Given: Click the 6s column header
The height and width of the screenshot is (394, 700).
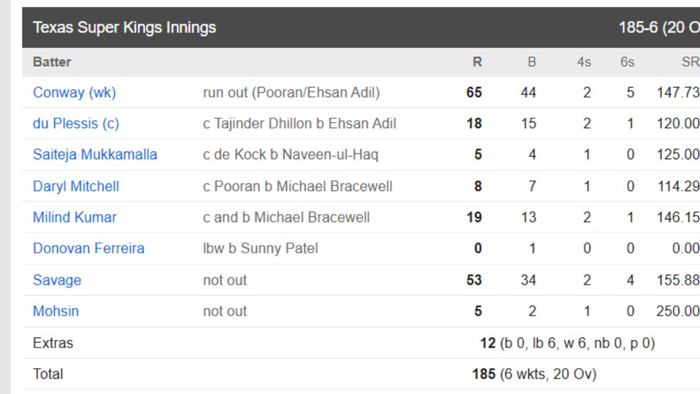Looking at the screenshot, I should coord(627,62).
